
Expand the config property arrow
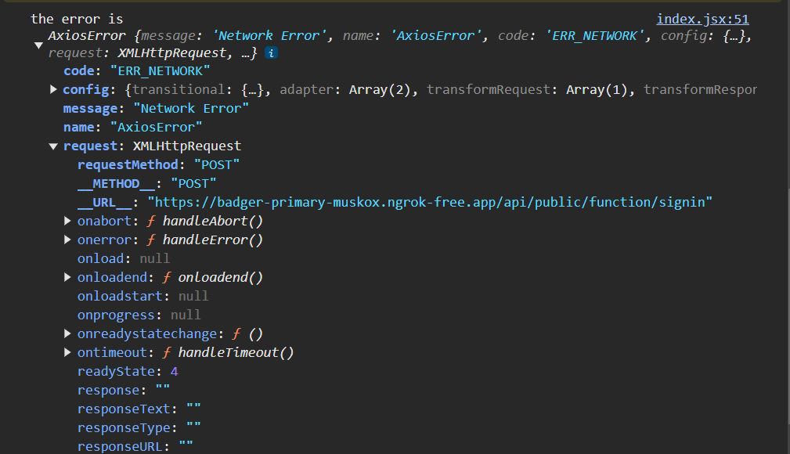[x=53, y=90]
